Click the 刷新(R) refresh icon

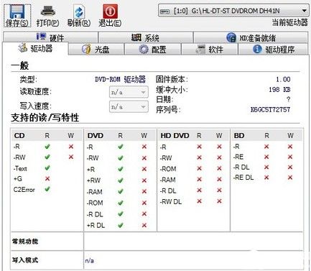(79, 12)
